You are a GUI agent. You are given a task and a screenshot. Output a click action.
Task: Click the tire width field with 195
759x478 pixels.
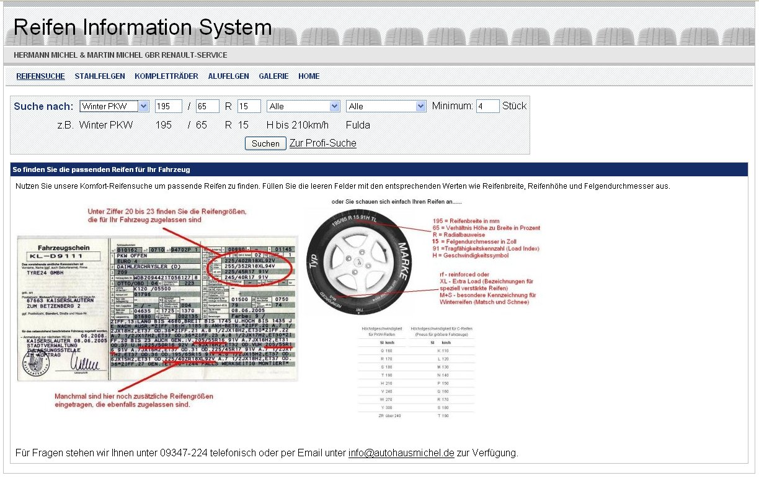[168, 106]
